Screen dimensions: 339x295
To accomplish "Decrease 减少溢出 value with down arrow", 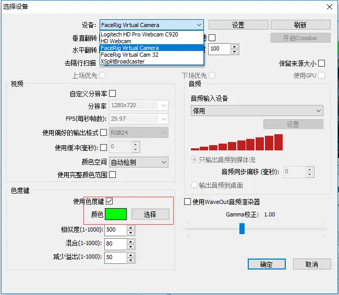I will tap(130, 260).
